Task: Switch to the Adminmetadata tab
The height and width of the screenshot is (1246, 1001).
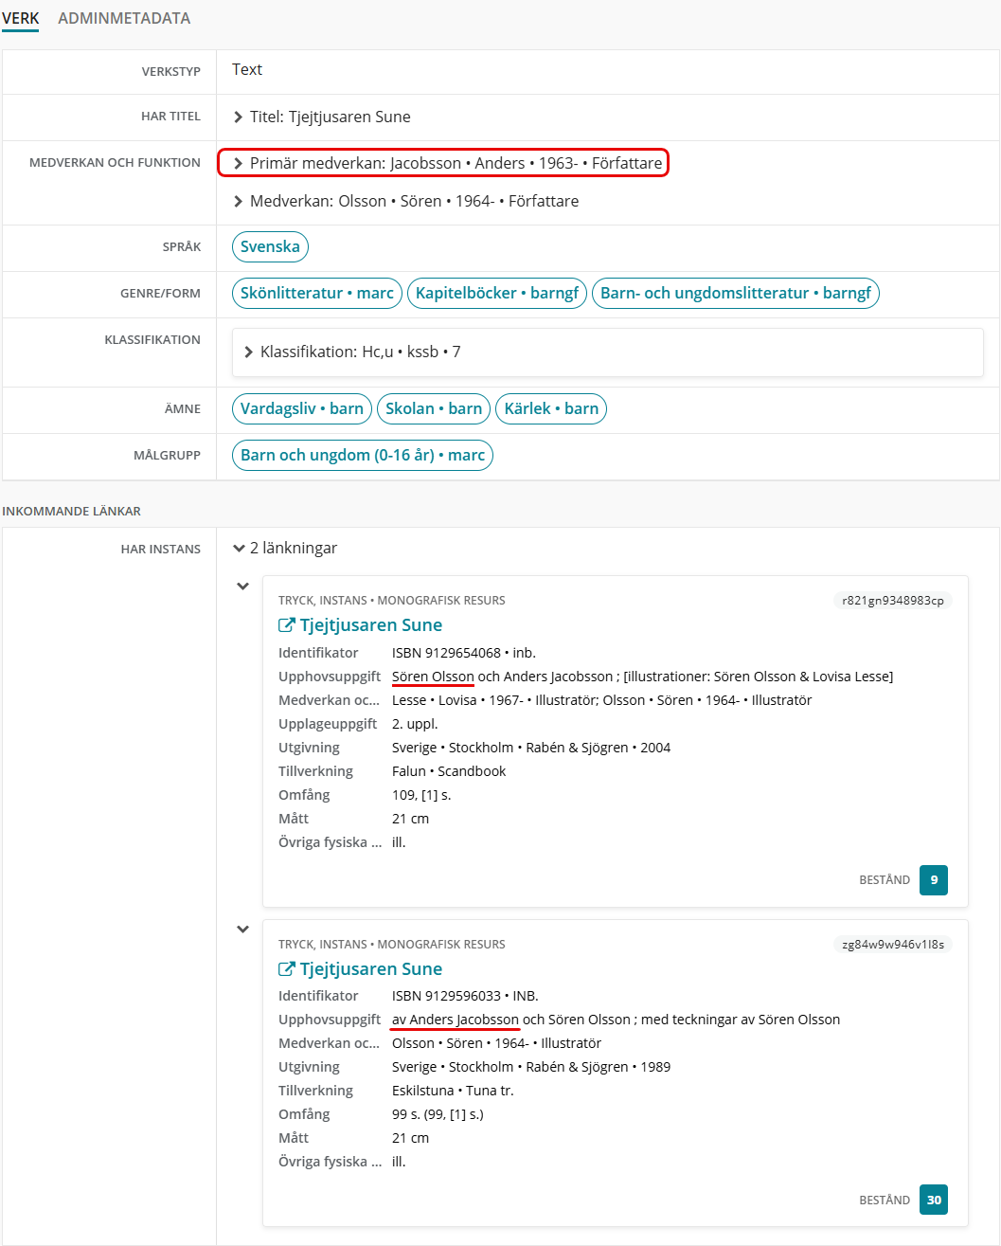Action: (124, 18)
